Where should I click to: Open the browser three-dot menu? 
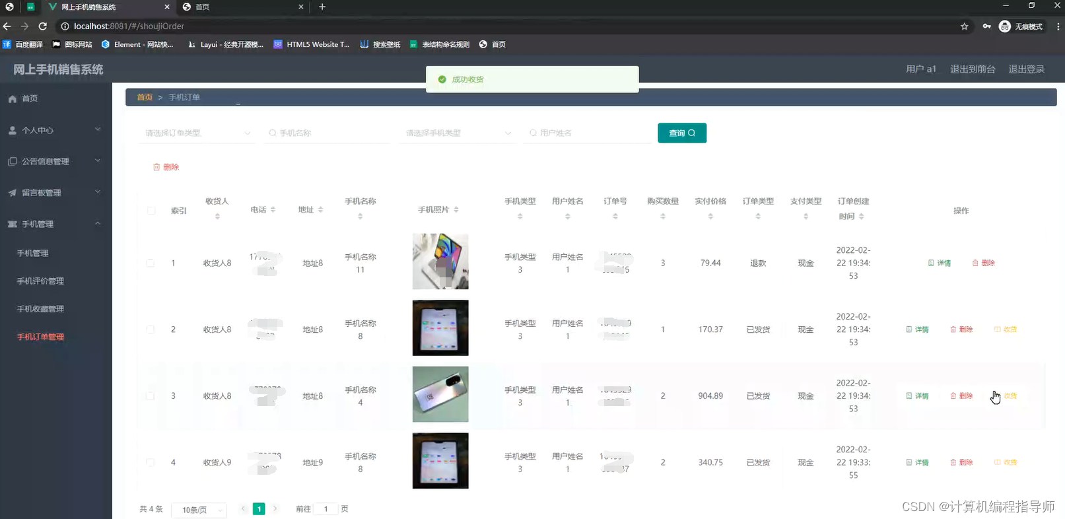[x=1058, y=26]
